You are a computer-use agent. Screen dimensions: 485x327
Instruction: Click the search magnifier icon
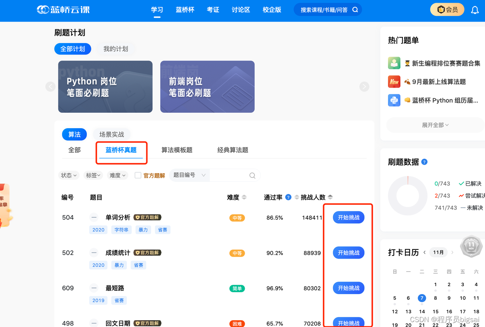coord(355,9)
